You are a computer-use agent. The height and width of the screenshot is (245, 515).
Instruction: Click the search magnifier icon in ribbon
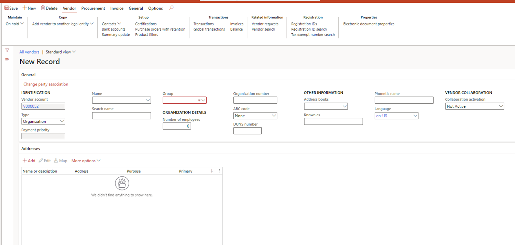click(171, 8)
